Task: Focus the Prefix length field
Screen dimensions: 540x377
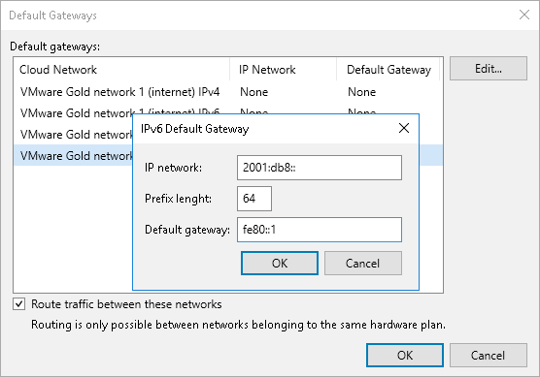Action: click(x=254, y=199)
